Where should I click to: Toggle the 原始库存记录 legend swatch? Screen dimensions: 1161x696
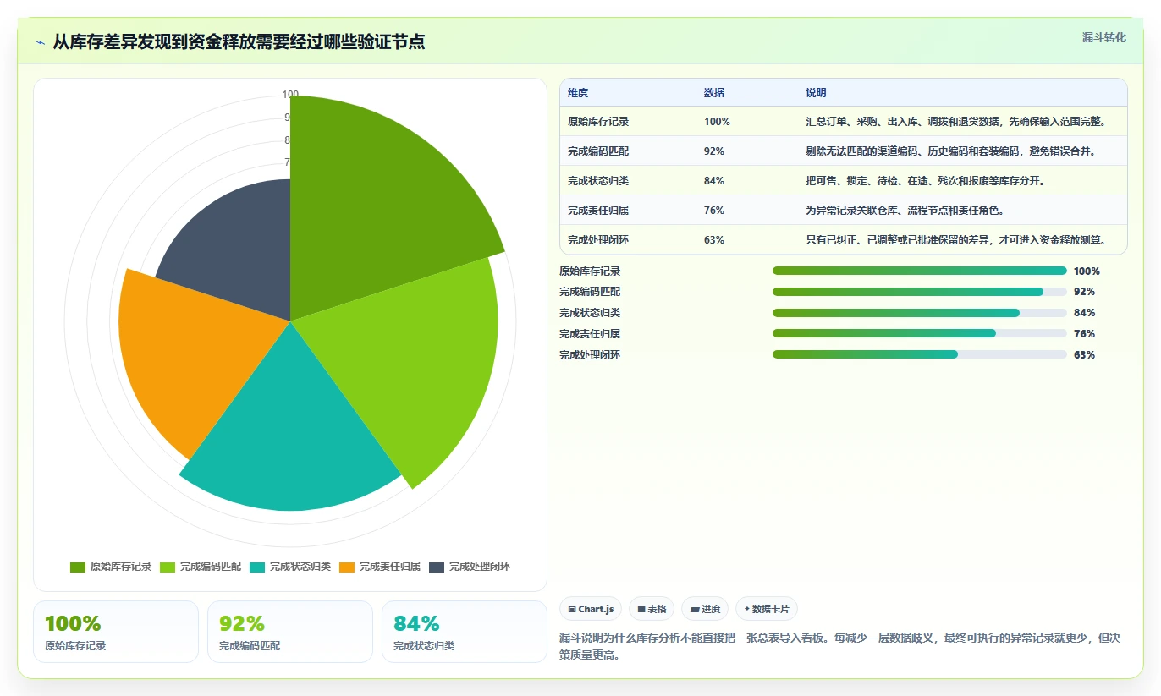[78, 567]
